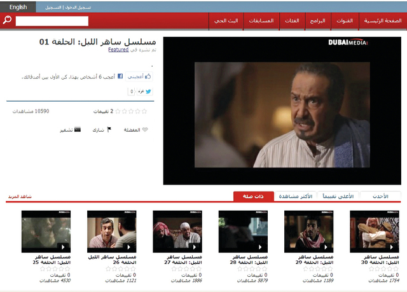Image resolution: width=407 pixels, height=292 pixels.
Task: Open the القنوات channels menu
Action: coord(345,21)
